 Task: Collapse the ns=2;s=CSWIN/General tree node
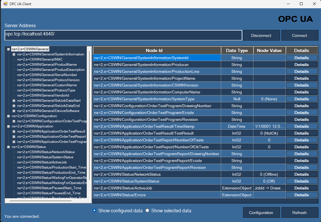[x=8, y=49]
